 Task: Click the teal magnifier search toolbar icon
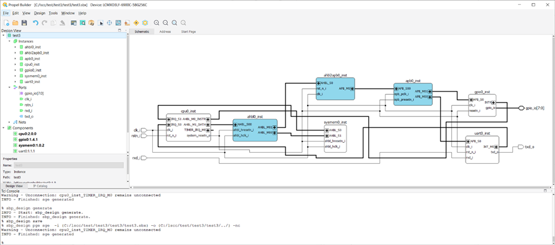83,23
